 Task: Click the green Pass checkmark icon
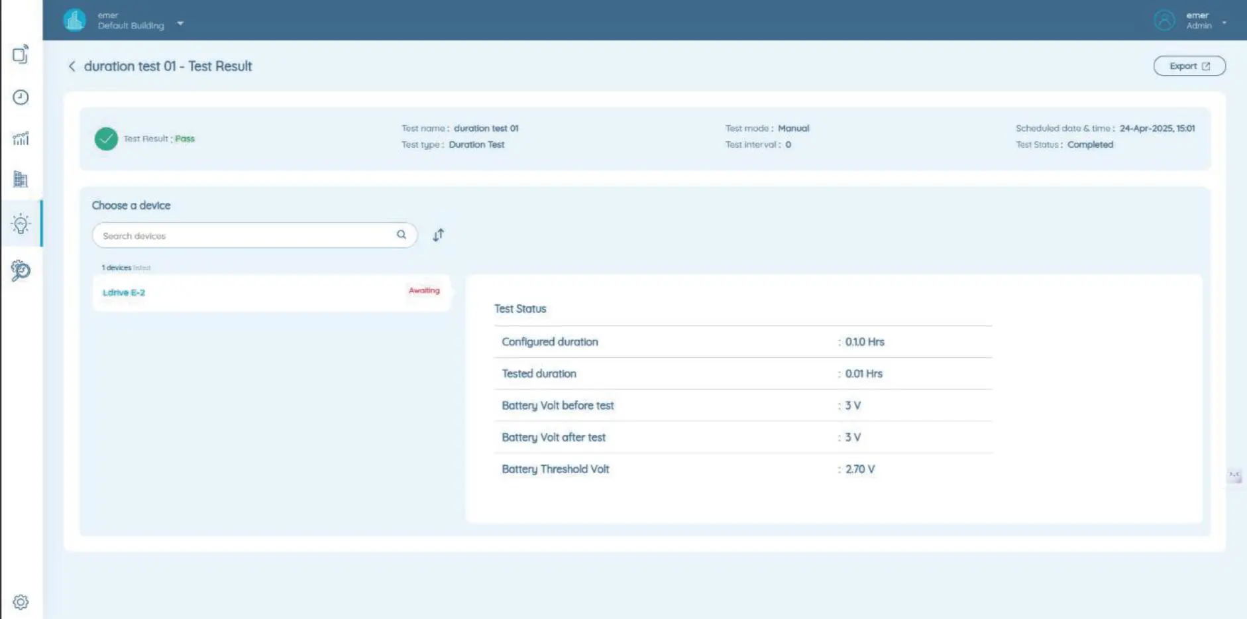point(106,139)
